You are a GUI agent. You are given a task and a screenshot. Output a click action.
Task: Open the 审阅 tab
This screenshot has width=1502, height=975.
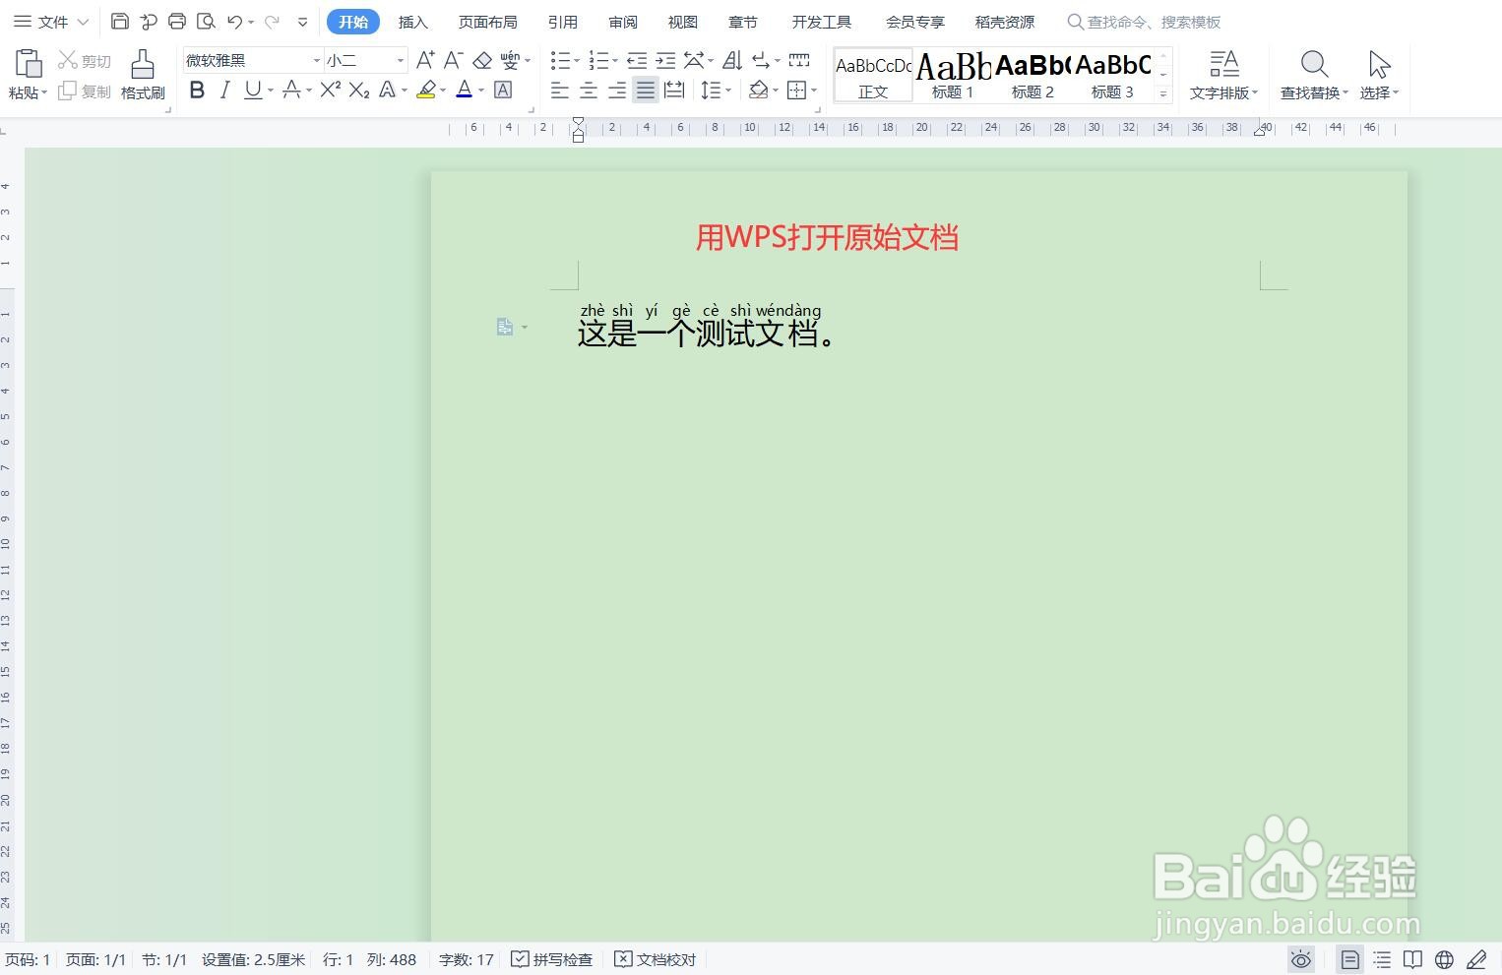point(623,22)
